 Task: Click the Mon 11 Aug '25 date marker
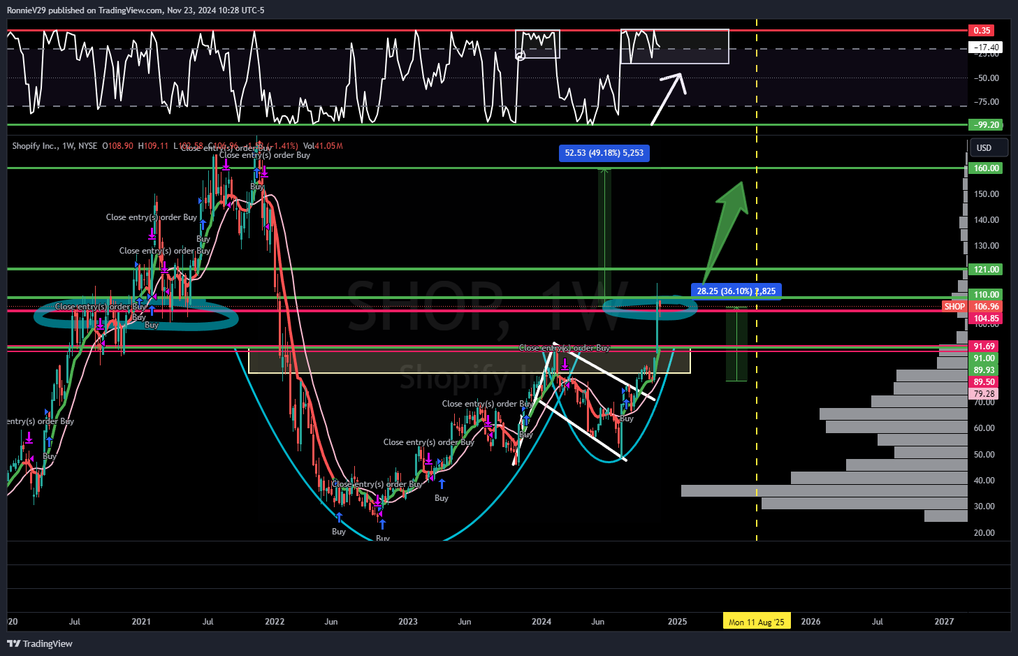pos(757,622)
